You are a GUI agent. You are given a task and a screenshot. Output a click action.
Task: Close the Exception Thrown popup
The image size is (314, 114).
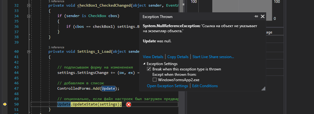263,16
